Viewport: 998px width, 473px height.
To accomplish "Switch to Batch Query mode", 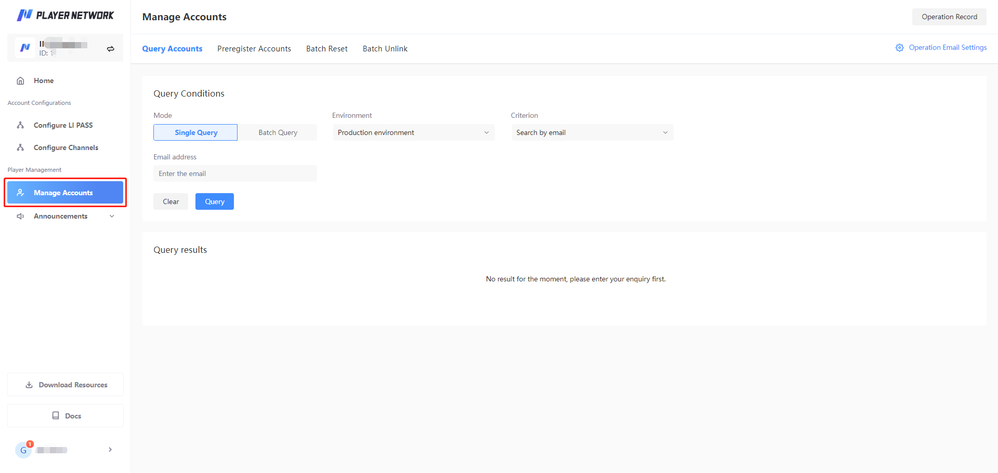I will (x=278, y=132).
